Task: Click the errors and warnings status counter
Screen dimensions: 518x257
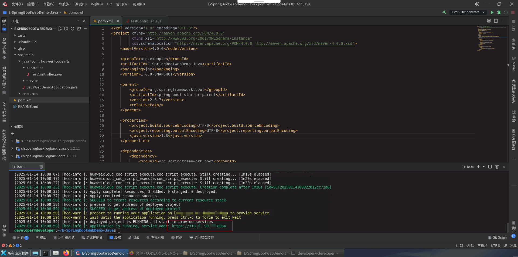Action: tap(12, 245)
